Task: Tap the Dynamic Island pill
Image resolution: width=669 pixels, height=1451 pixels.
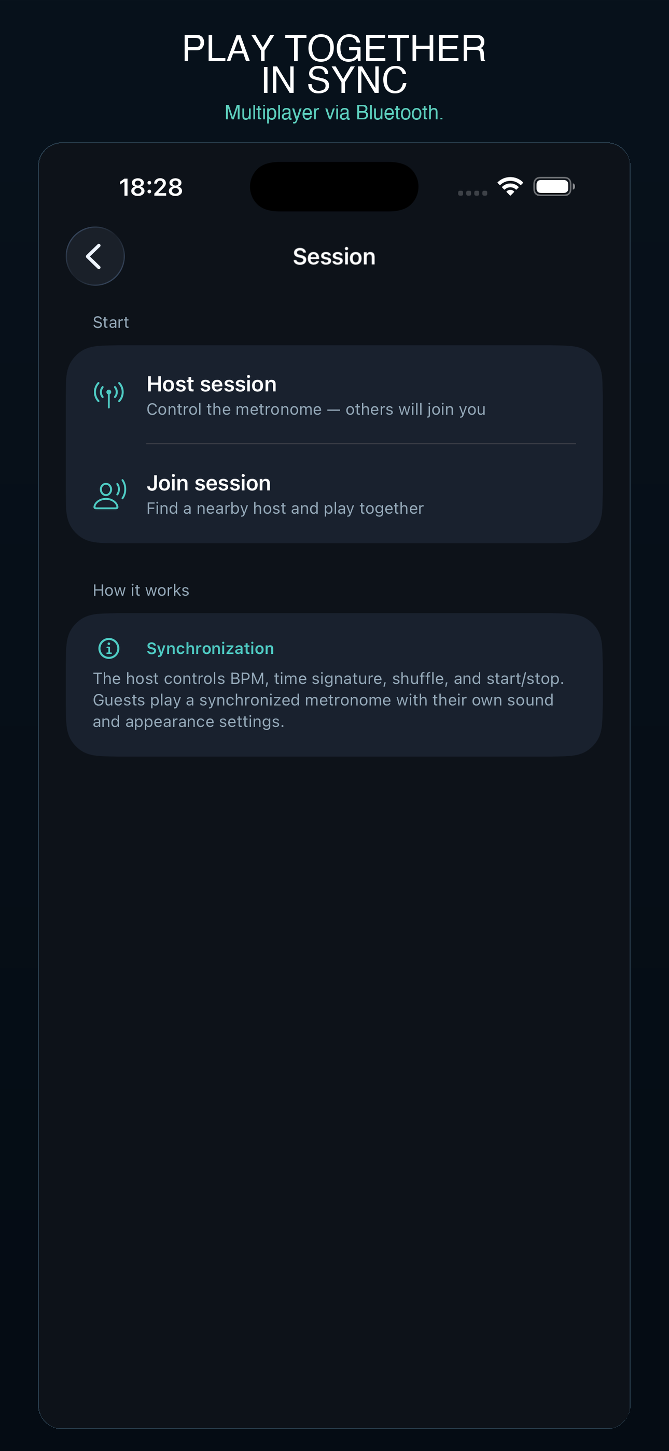Action: [x=334, y=186]
